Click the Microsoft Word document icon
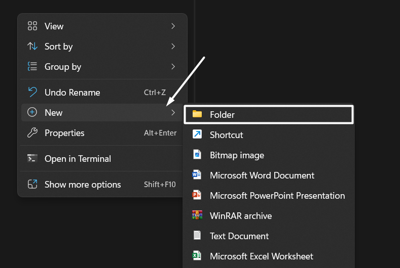 (x=197, y=175)
